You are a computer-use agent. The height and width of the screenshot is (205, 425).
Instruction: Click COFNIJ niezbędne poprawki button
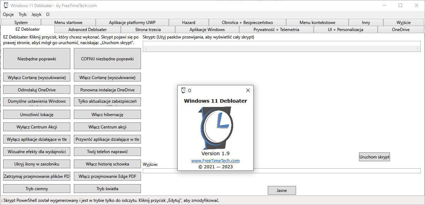point(107,59)
